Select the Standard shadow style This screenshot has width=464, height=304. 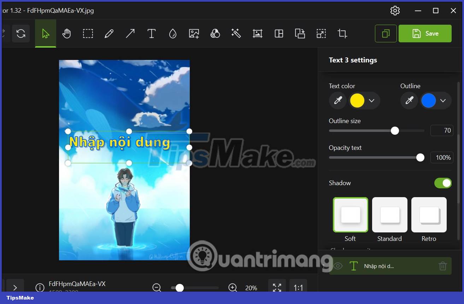tap(389, 215)
